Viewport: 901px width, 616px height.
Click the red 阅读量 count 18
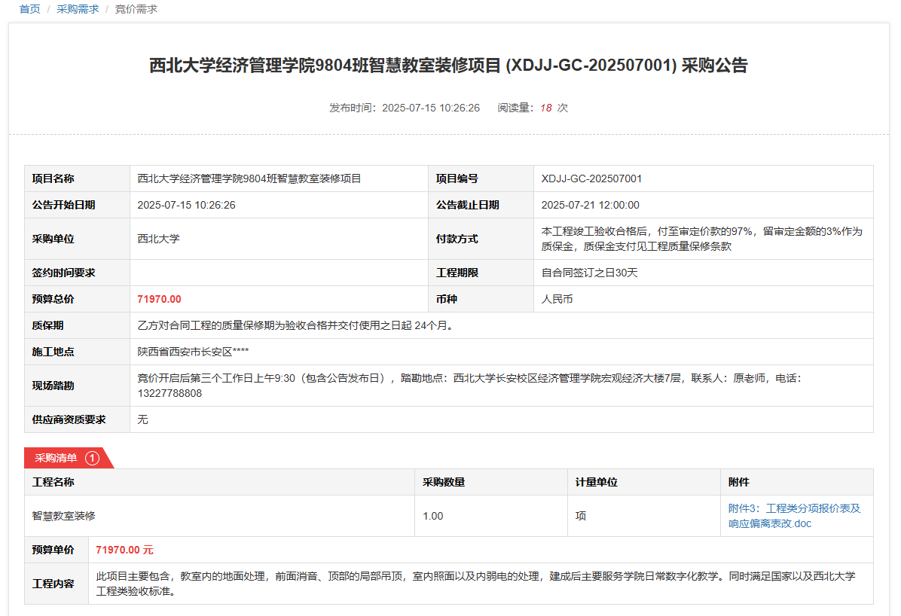pyautogui.click(x=546, y=108)
